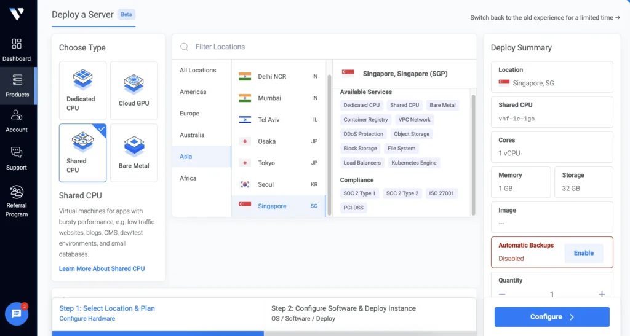Image resolution: width=630 pixels, height=336 pixels.
Task: Click the Kubernetes Engine service tag
Action: (x=414, y=163)
